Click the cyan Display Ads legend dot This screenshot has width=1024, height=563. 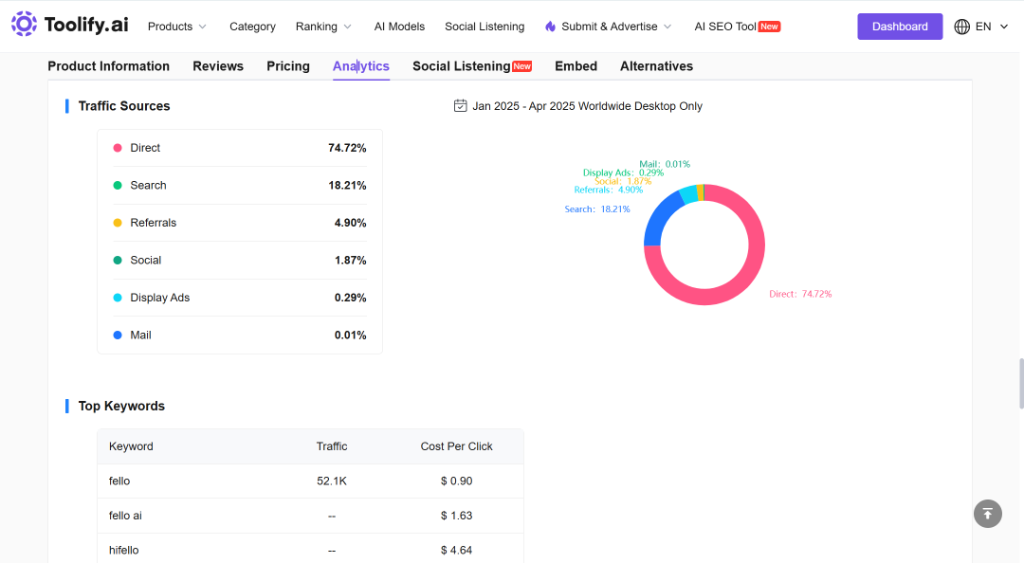118,298
